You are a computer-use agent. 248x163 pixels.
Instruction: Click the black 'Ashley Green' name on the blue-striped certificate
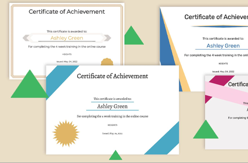(112, 106)
